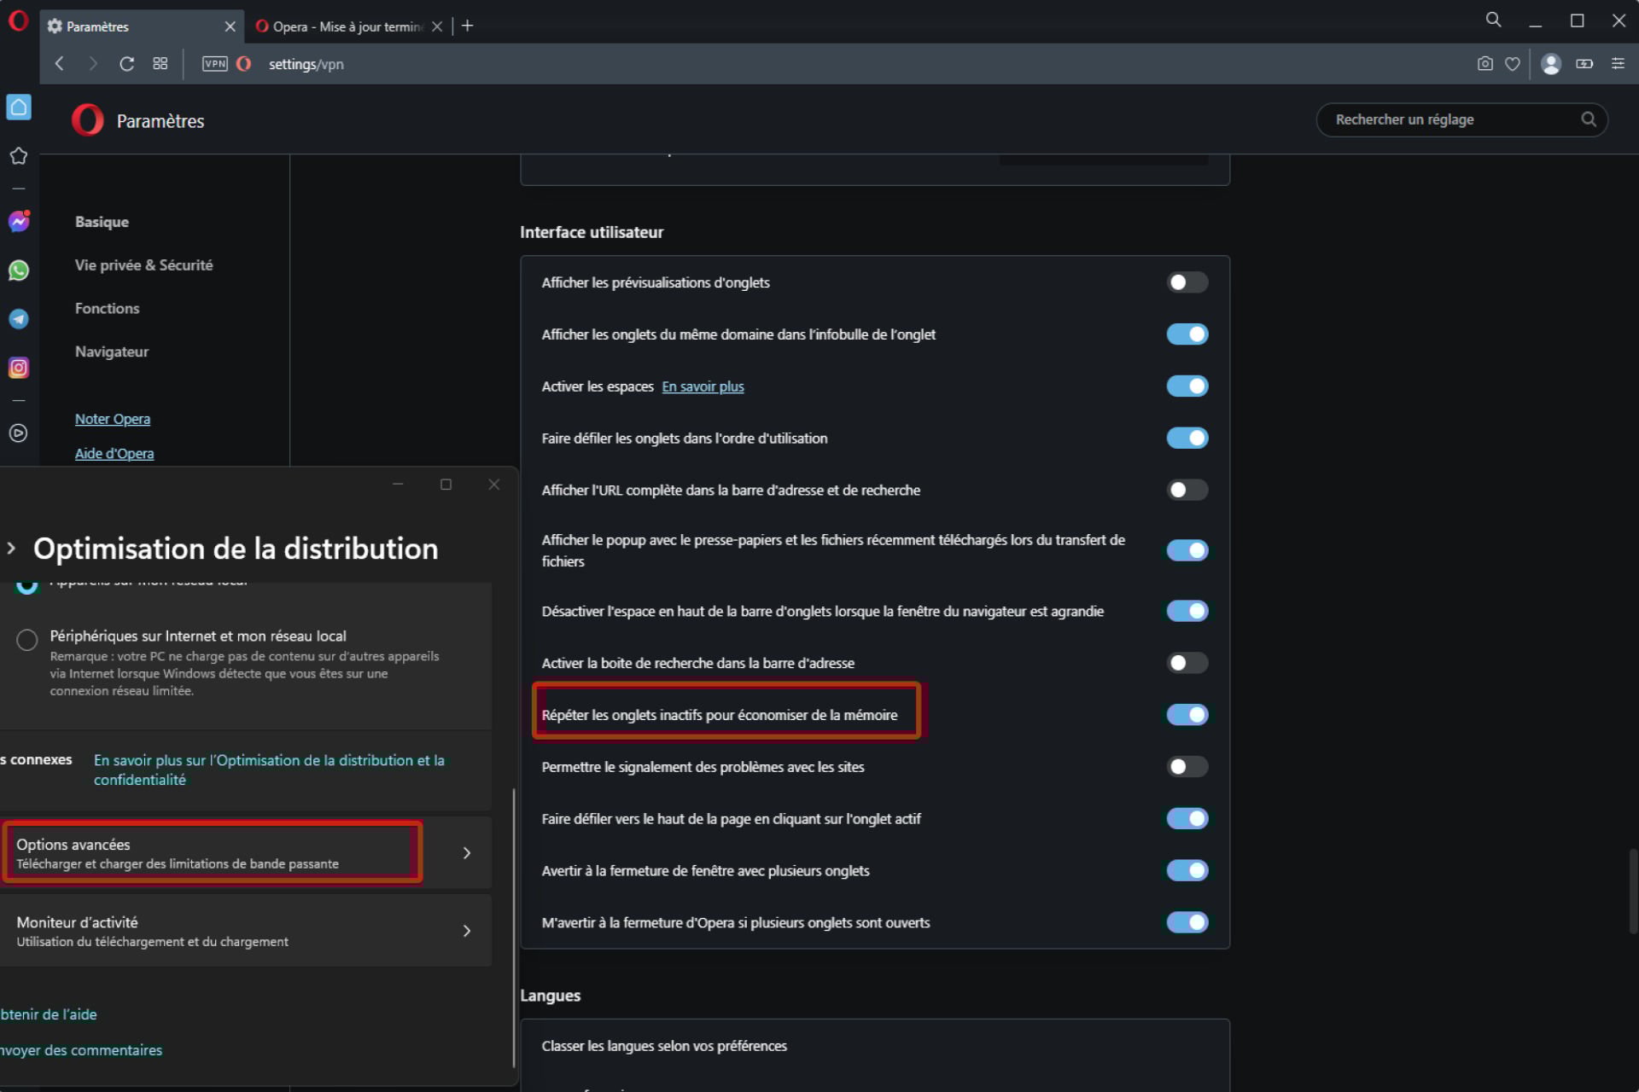Click the VPN badge in address bar
This screenshot has width=1639, height=1092.
point(215,64)
